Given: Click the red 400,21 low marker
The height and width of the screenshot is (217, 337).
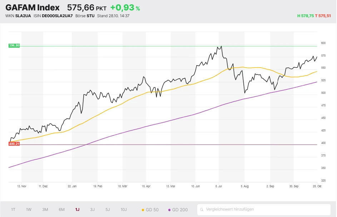Looking at the screenshot, I should tap(14, 144).
